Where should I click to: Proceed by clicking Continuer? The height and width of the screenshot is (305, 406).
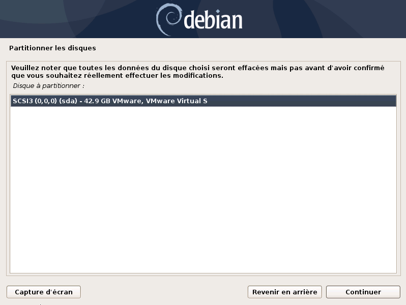363,292
